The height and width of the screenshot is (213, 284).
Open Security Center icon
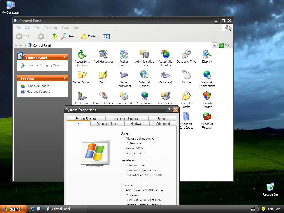point(207,100)
